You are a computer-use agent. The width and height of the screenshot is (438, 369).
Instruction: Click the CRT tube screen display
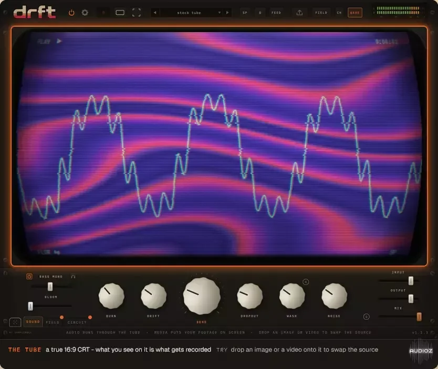[220, 145]
